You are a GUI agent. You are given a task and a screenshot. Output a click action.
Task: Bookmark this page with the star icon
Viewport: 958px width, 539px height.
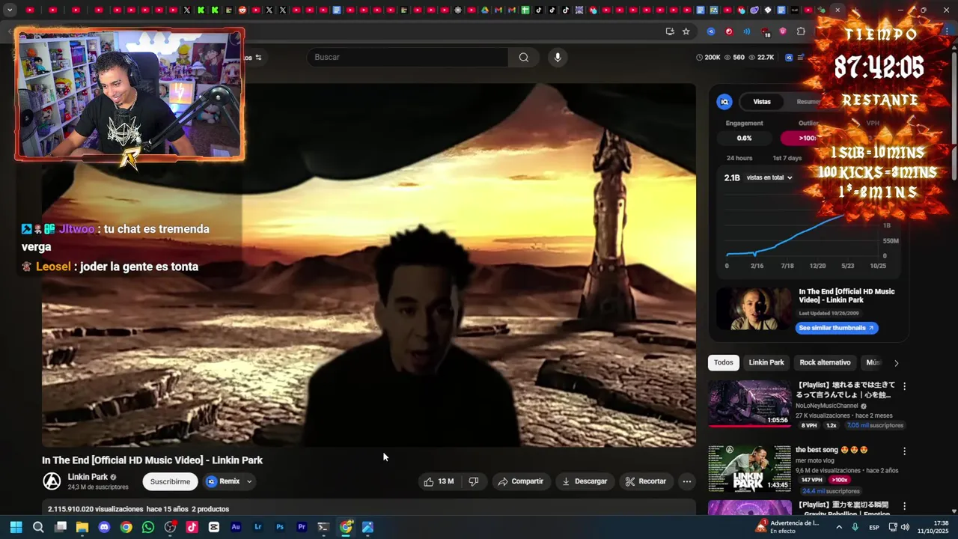pyautogui.click(x=686, y=31)
